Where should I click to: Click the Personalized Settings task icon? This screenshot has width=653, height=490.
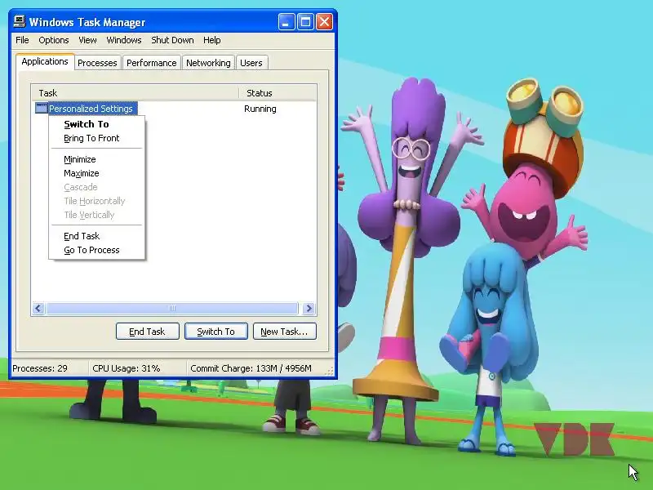pos(41,109)
